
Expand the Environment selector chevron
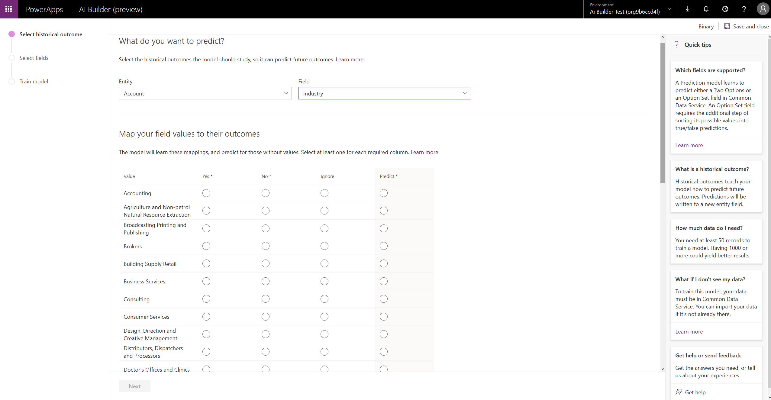point(669,9)
